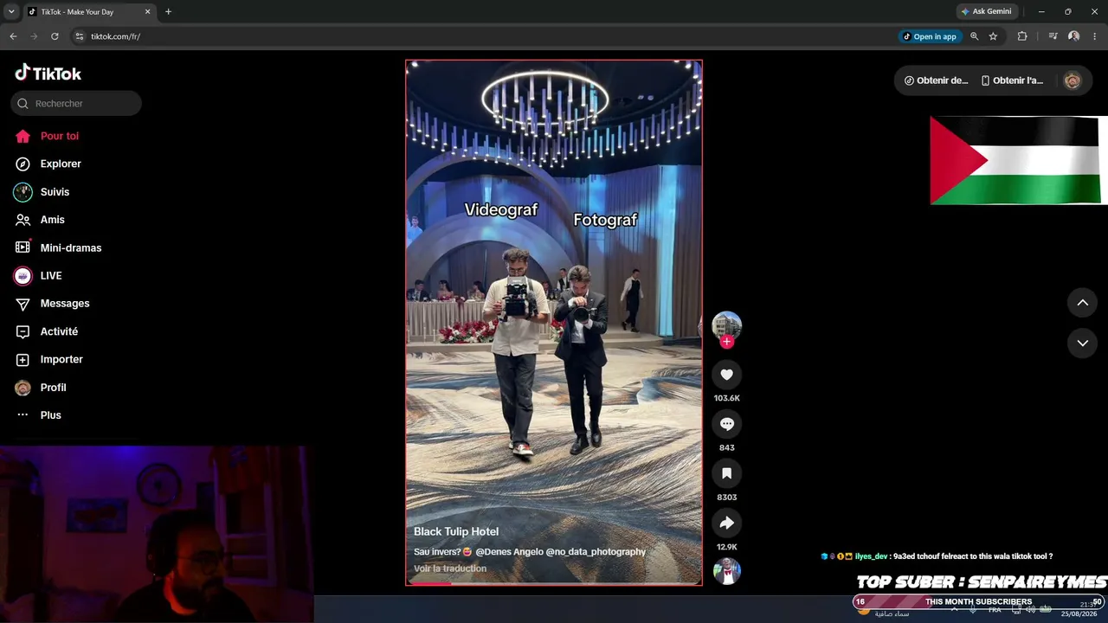Image resolution: width=1108 pixels, height=623 pixels.
Task: Open the comments with the speech bubble icon
Action: tap(726, 424)
